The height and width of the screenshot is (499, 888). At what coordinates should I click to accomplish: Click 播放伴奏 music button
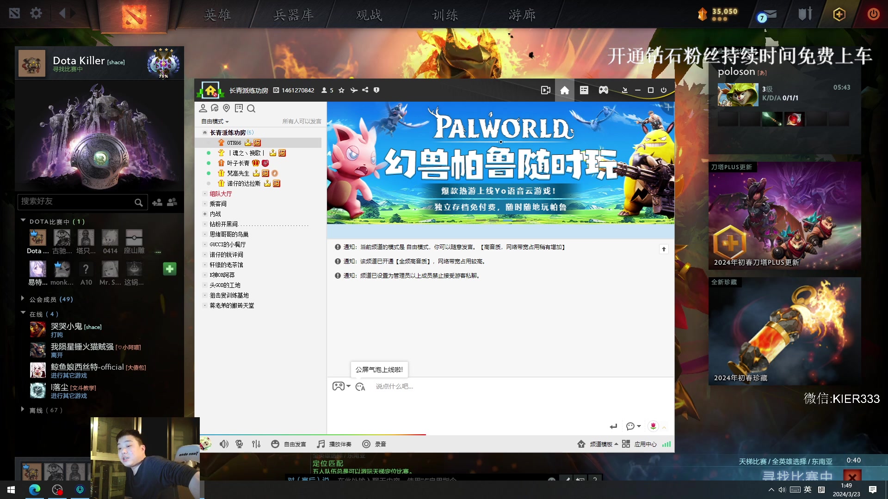pos(334,444)
